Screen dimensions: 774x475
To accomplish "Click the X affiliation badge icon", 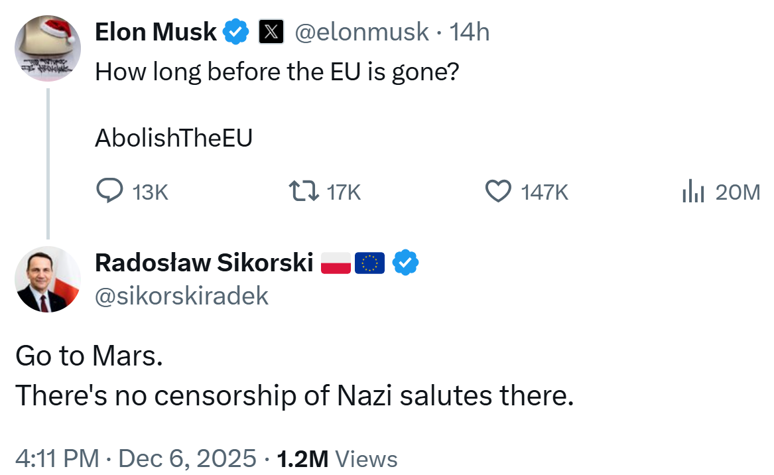I will click(x=271, y=32).
